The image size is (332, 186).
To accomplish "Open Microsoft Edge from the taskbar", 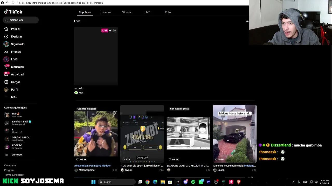I will point(155,182).
